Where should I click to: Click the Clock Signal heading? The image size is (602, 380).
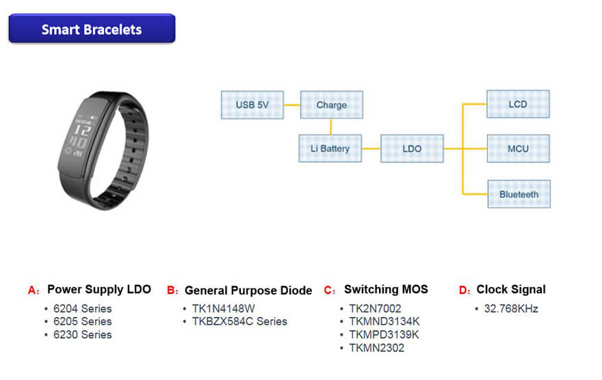[x=511, y=290]
